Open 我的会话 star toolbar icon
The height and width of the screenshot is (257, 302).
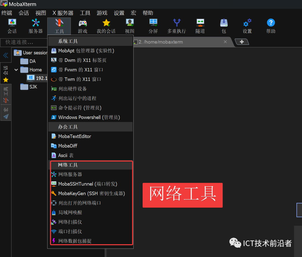pyautogui.click(x=106, y=26)
